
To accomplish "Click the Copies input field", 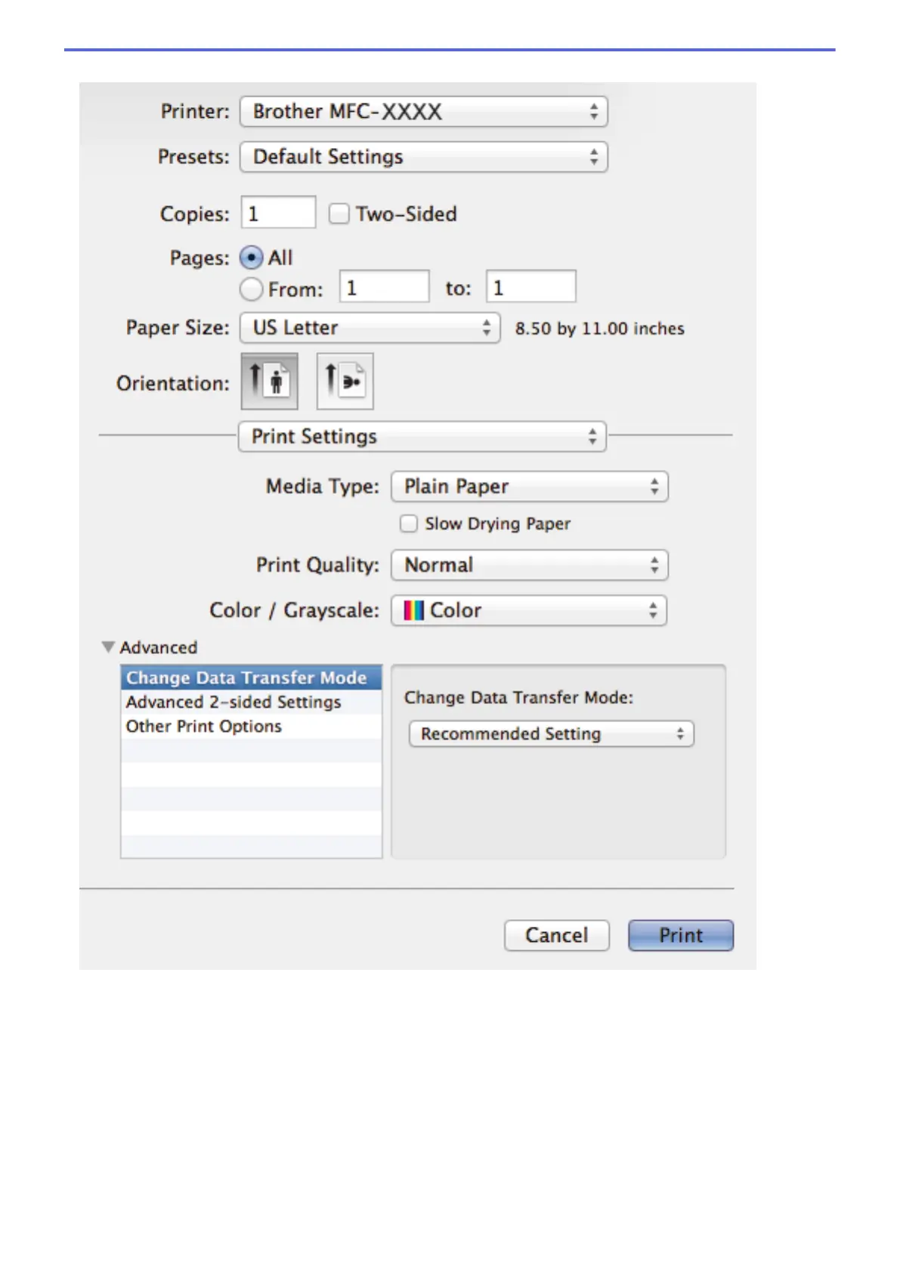I will [x=279, y=213].
